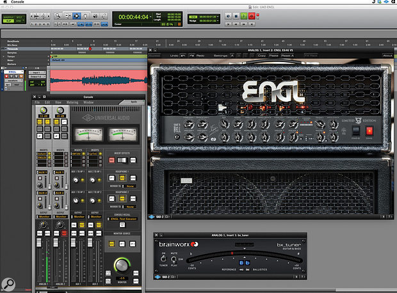
Task: Click the Online transport button
Action: click(229, 16)
